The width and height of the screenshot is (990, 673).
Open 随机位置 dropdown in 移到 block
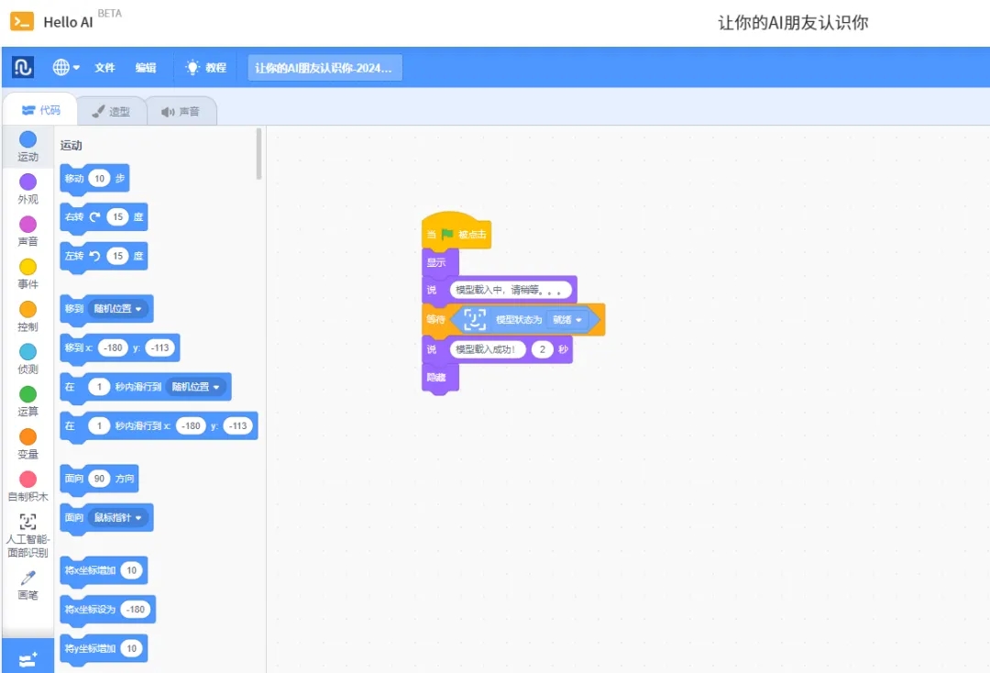(120, 309)
